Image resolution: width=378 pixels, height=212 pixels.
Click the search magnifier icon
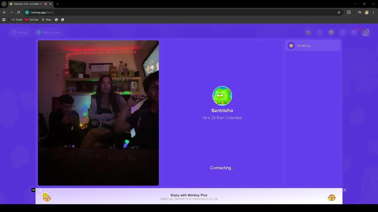coord(320,32)
